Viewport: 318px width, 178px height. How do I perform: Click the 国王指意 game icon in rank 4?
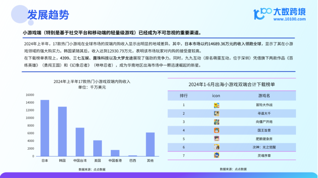click(x=216, y=130)
